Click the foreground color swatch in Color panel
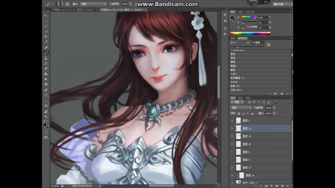Viewport: 335px width, 188px height. click(232, 18)
